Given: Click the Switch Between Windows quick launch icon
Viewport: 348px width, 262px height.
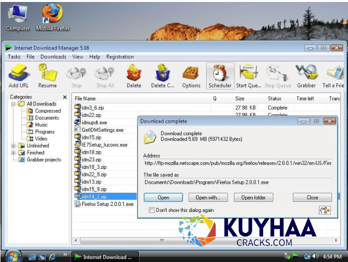Looking at the screenshot, I should pos(42,256).
